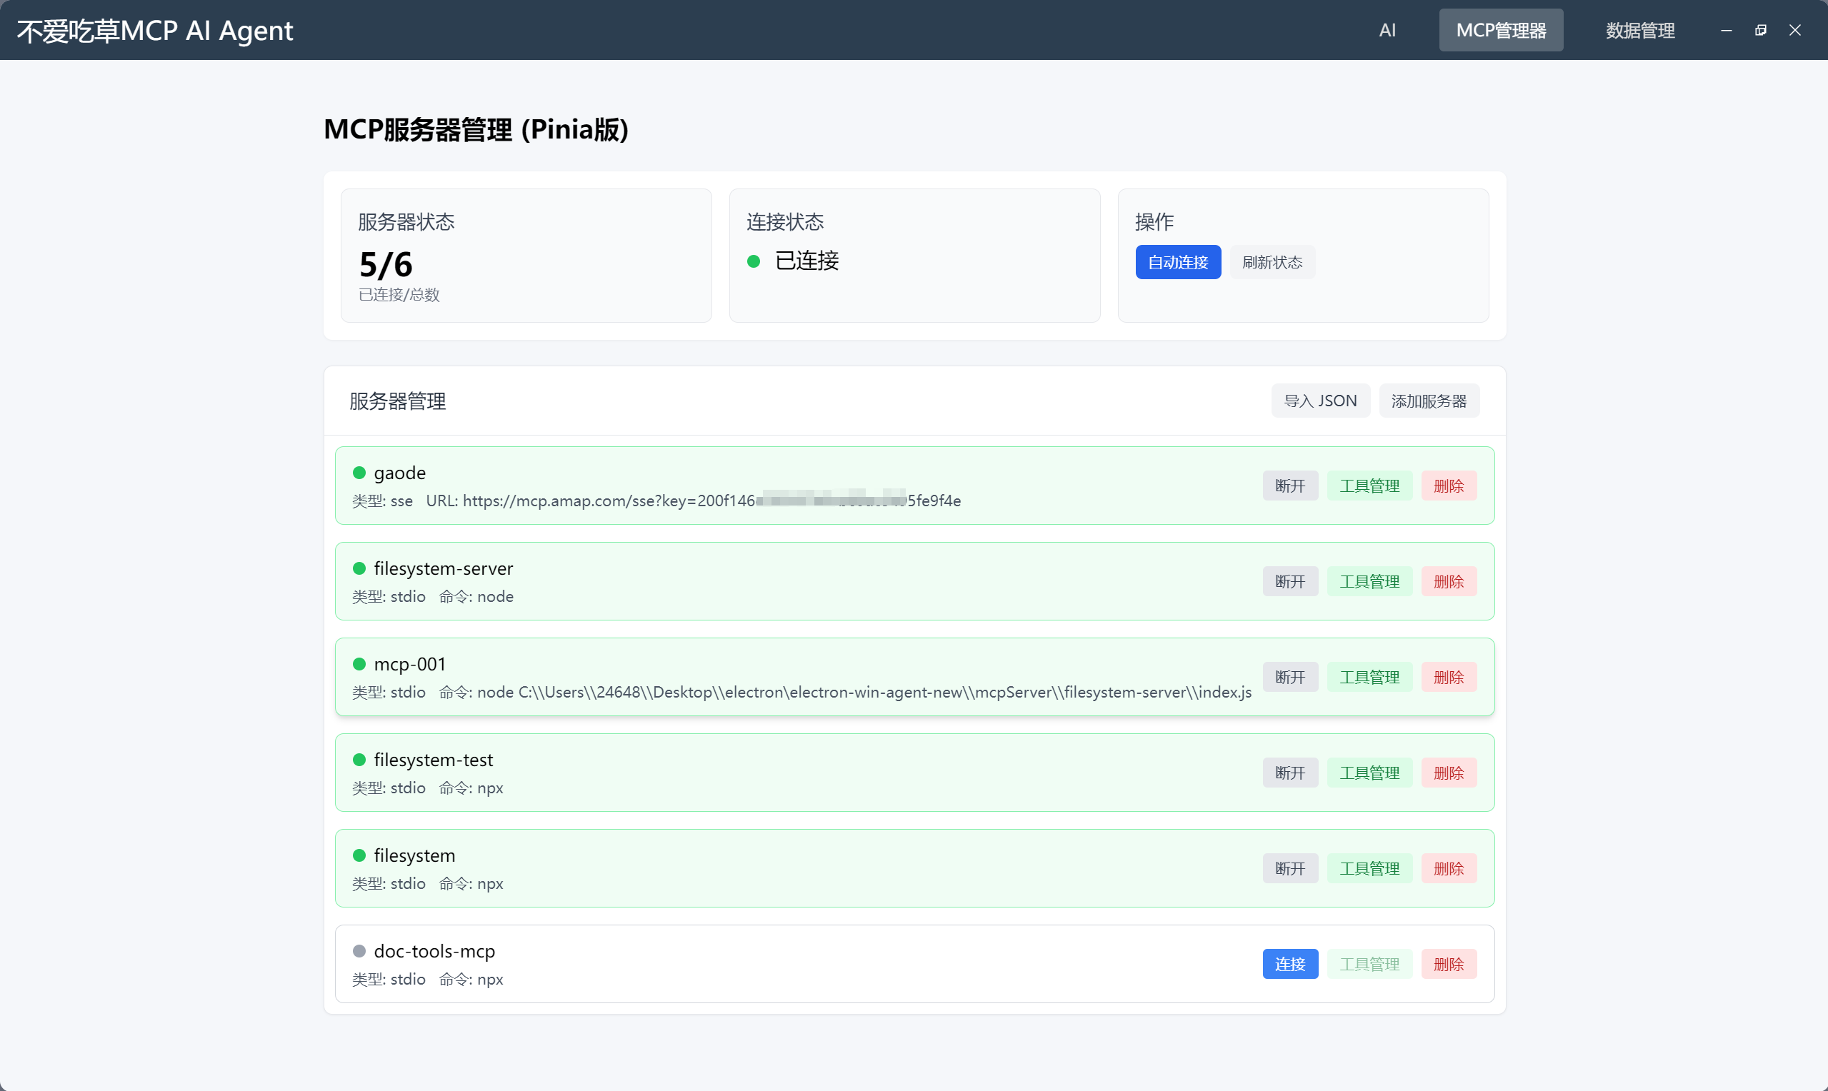Click the 刷新状态 button
The height and width of the screenshot is (1091, 1828).
pos(1272,263)
